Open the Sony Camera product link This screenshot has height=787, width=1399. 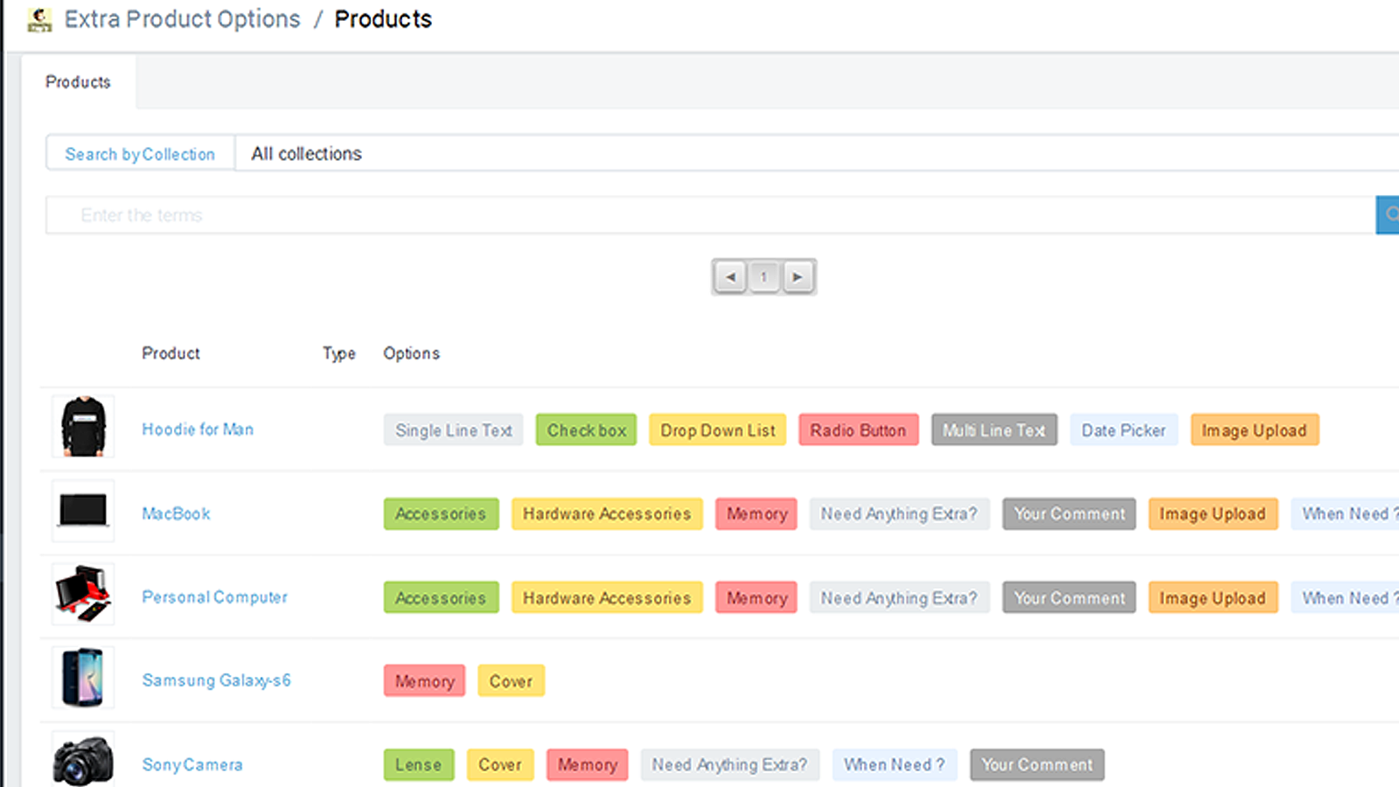pyautogui.click(x=192, y=763)
